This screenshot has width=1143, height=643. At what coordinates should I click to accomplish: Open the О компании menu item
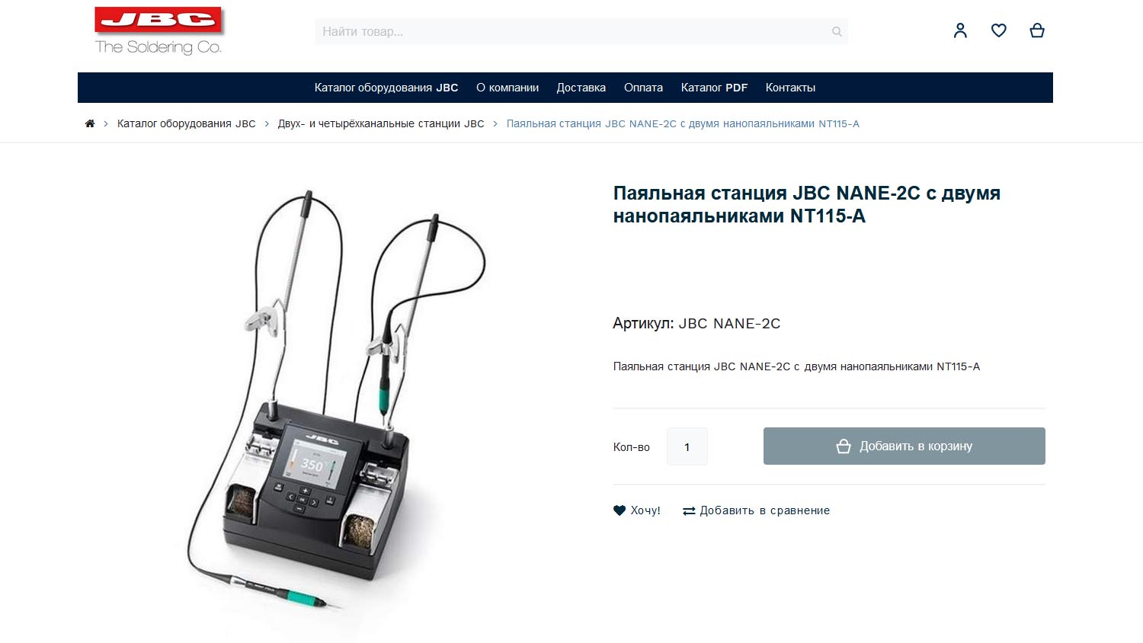(507, 88)
